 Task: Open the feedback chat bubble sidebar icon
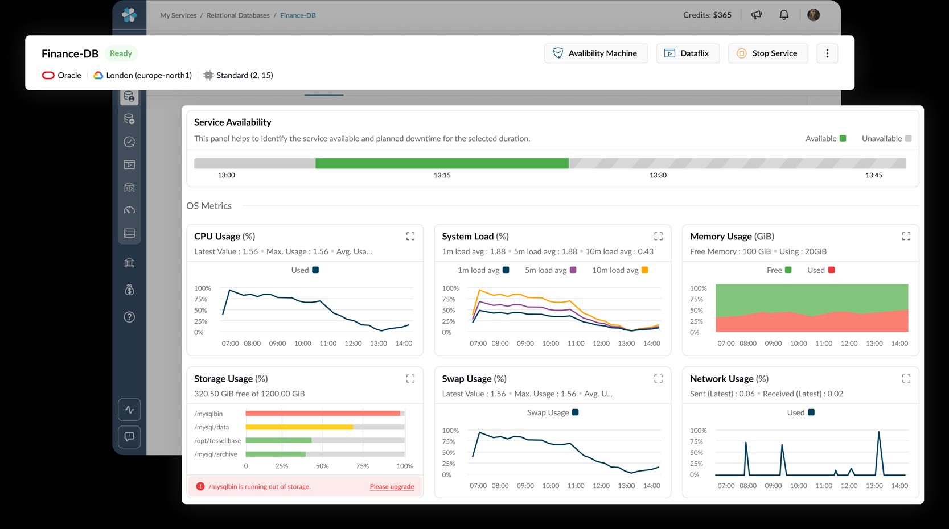(129, 437)
